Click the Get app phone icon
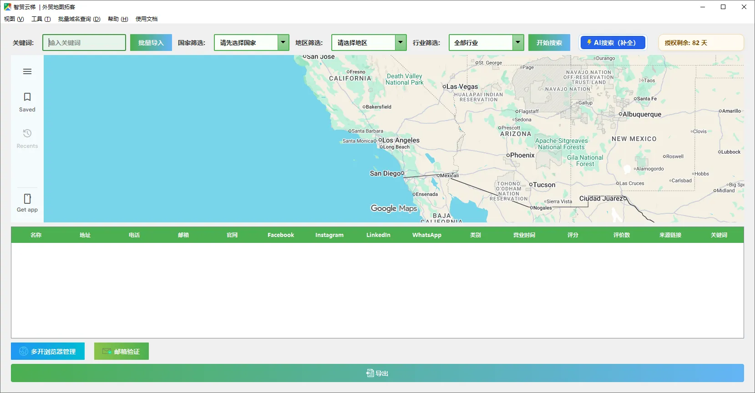Screen dimensions: 755x393 pos(27,199)
